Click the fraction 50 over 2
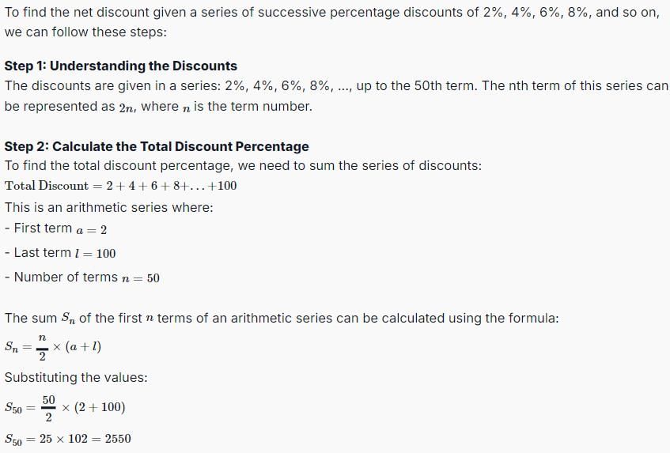 point(49,408)
